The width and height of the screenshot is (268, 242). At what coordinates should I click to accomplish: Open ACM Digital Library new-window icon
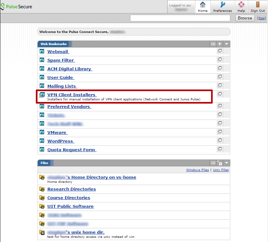220,68
